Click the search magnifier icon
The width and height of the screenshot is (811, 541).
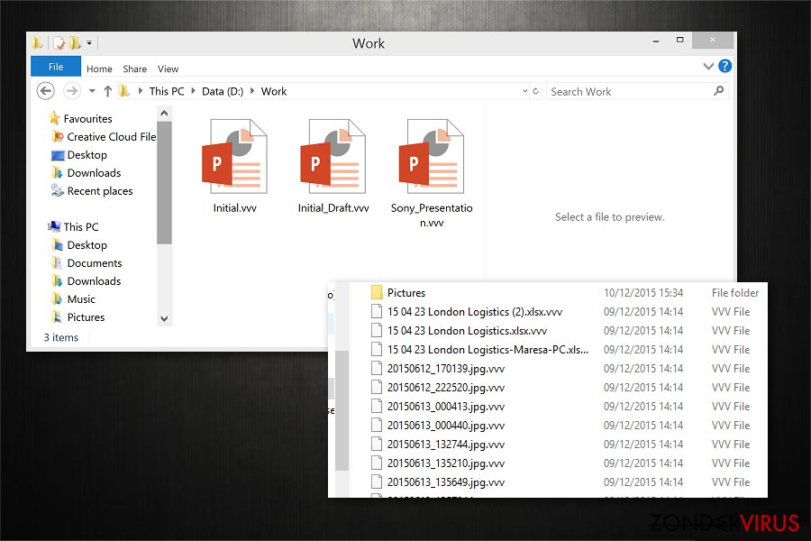[x=718, y=91]
